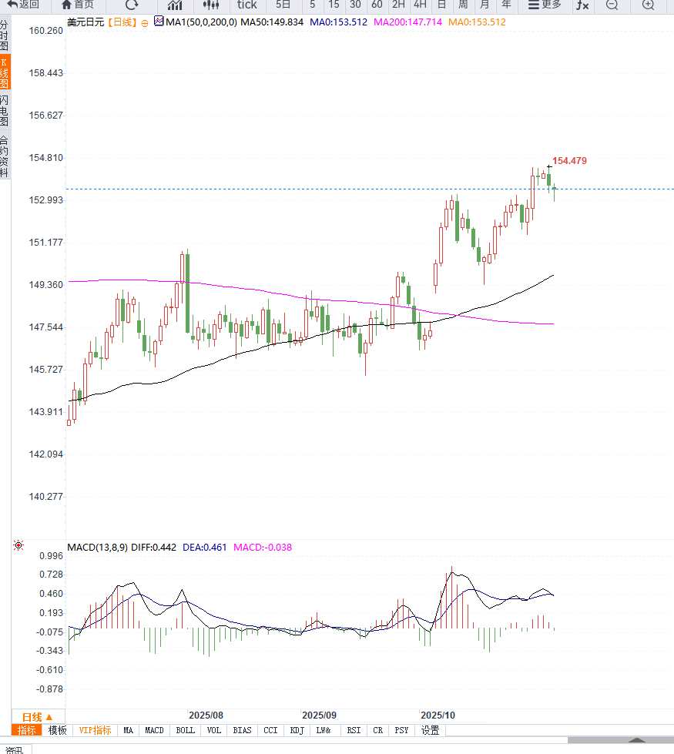
Task: Select the 年 yearly timeframe
Action: coord(506,5)
